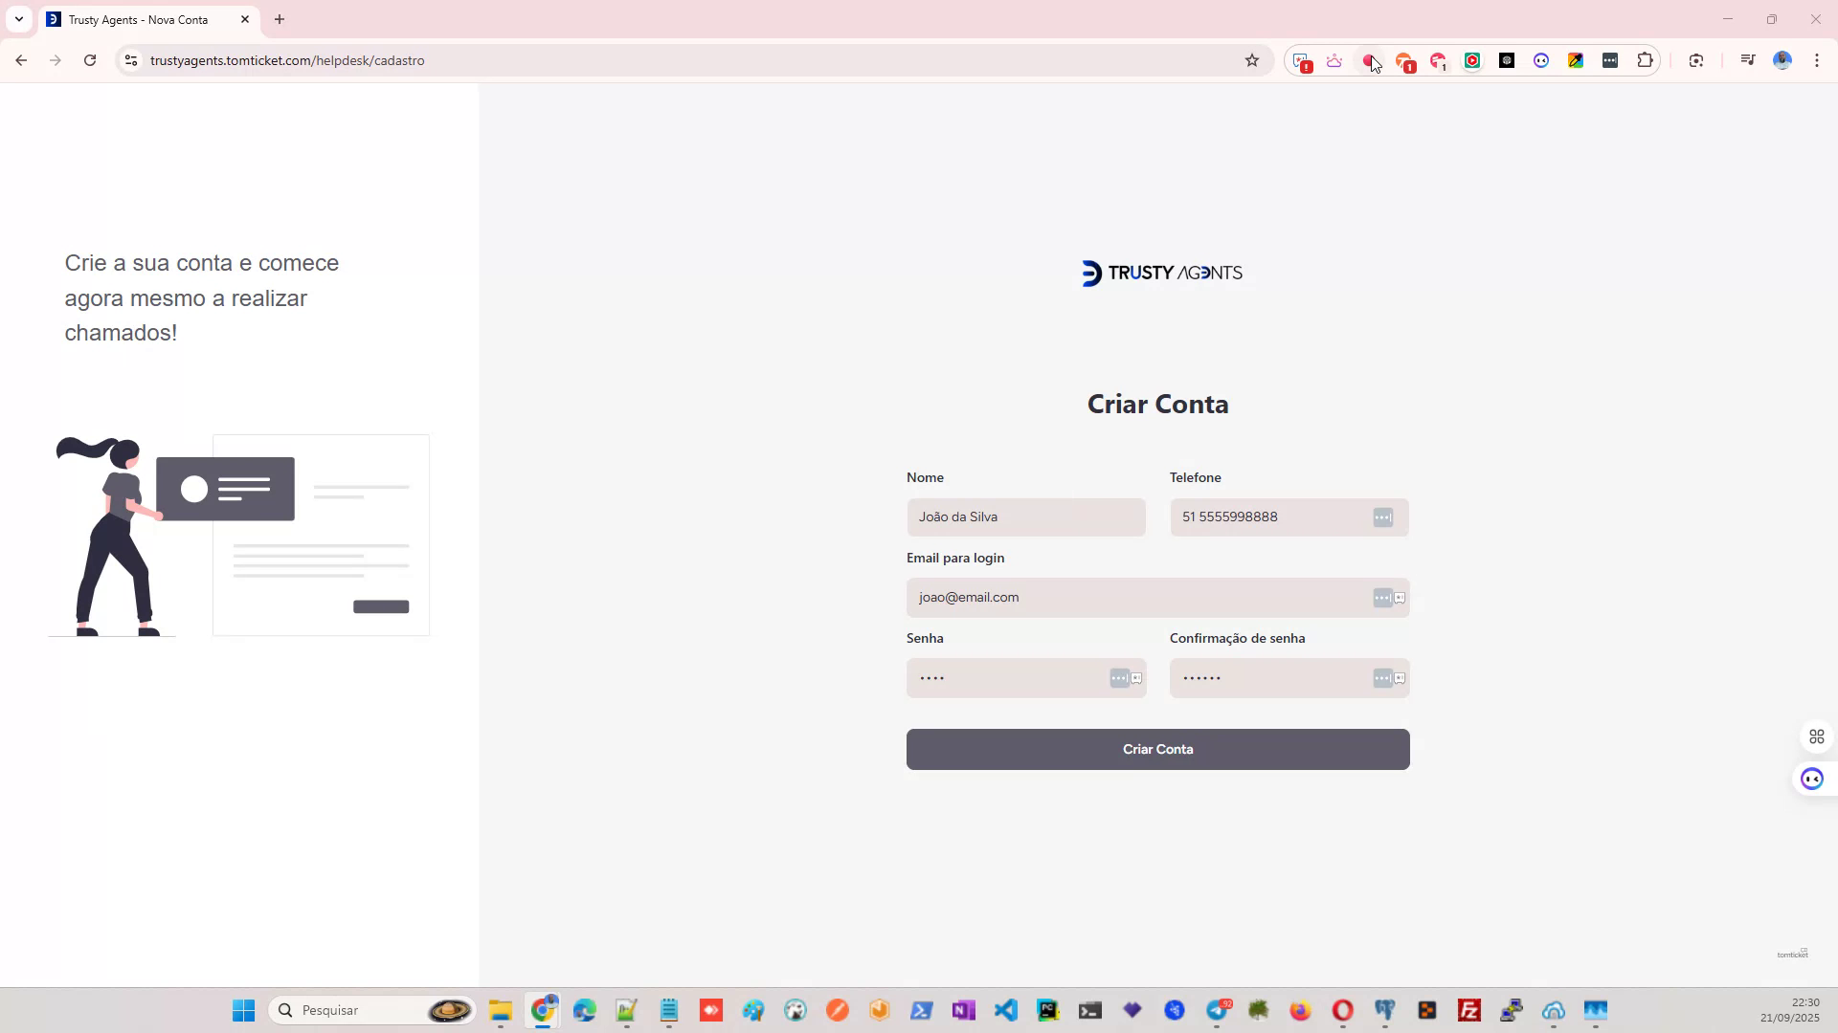
Task: Open the ColorZilla eyedropper extension icon
Action: click(x=1576, y=59)
